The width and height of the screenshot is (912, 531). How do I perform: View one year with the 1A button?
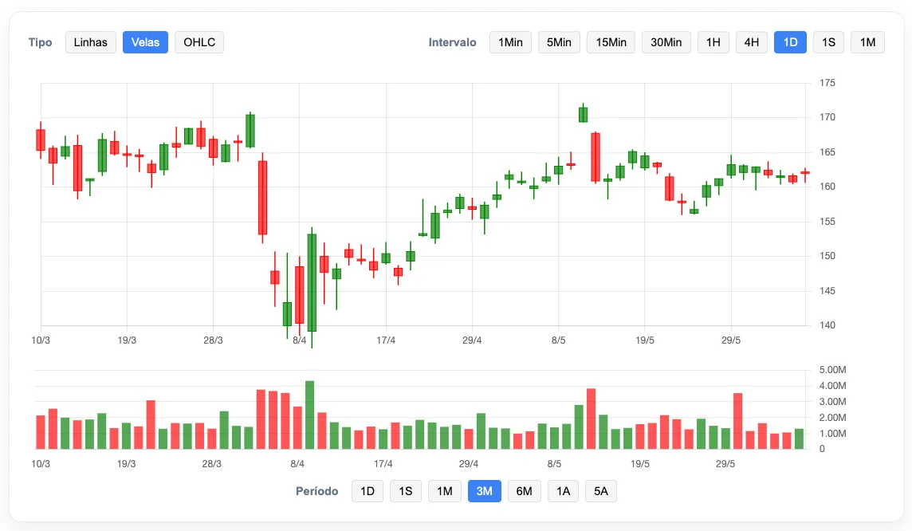[x=563, y=490]
